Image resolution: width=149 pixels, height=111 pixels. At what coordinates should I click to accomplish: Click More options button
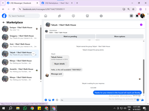click(120, 36)
